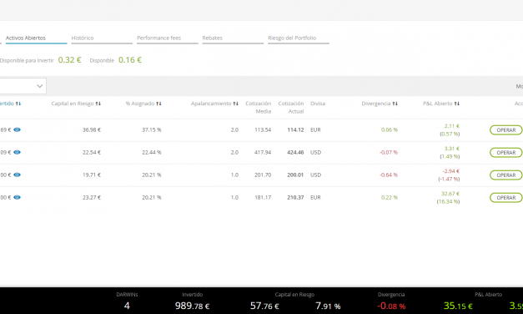The width and height of the screenshot is (523, 314).
Task: Click divergence value 0.06 %
Action: tap(390, 130)
